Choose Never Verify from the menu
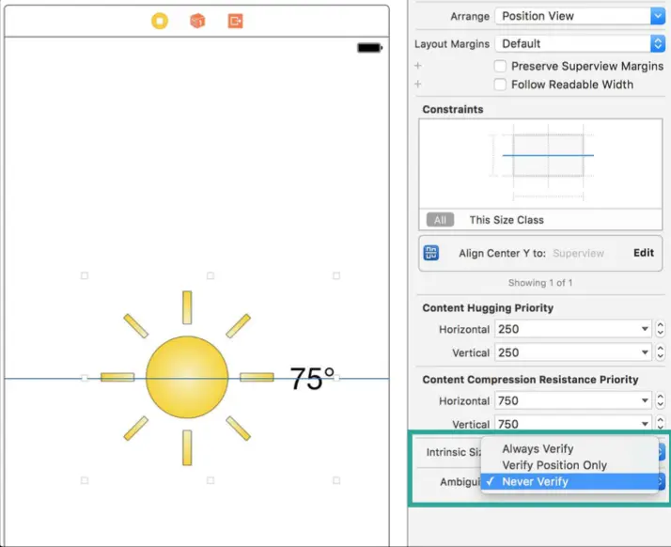This screenshot has width=671, height=547. (570, 481)
